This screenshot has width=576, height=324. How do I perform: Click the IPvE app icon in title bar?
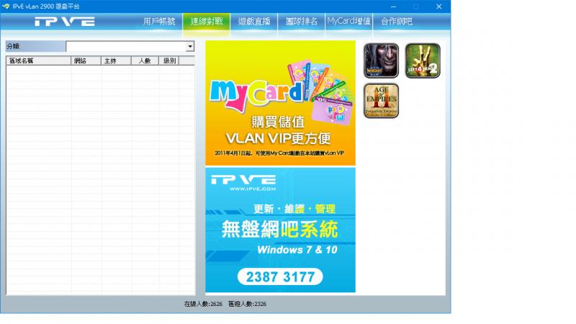coord(6,6)
